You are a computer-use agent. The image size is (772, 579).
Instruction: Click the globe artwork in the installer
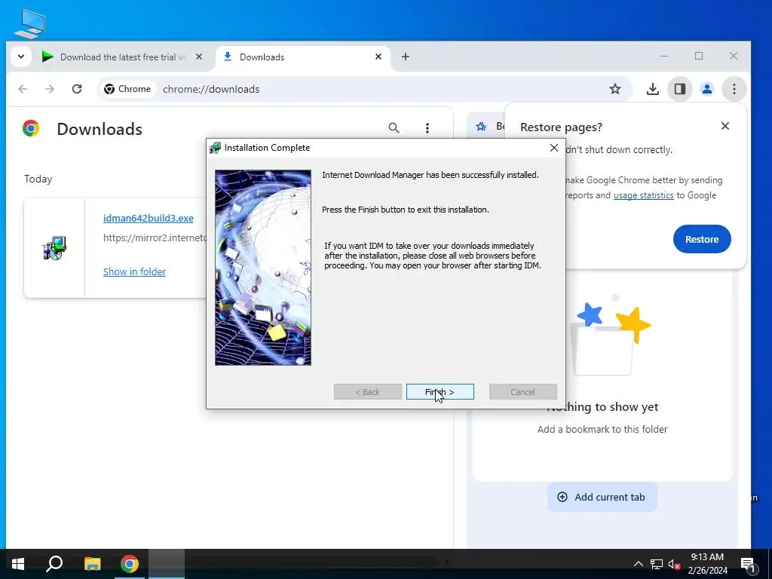263,268
